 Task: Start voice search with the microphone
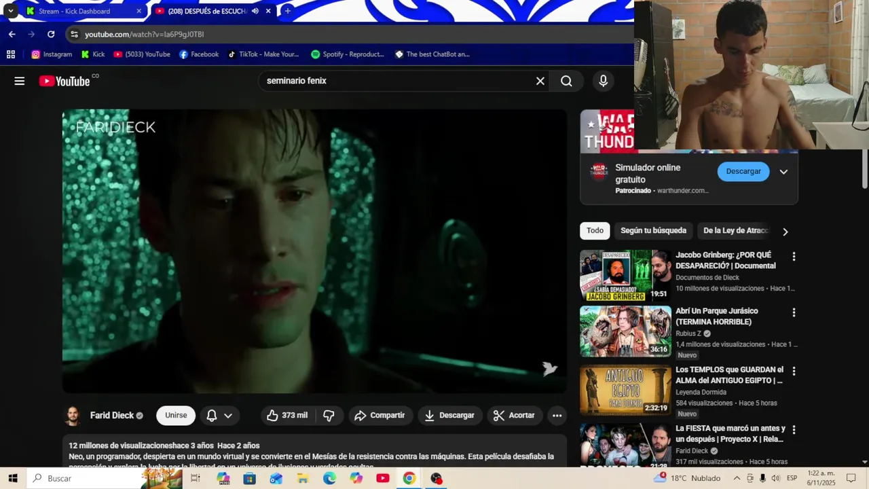603,81
